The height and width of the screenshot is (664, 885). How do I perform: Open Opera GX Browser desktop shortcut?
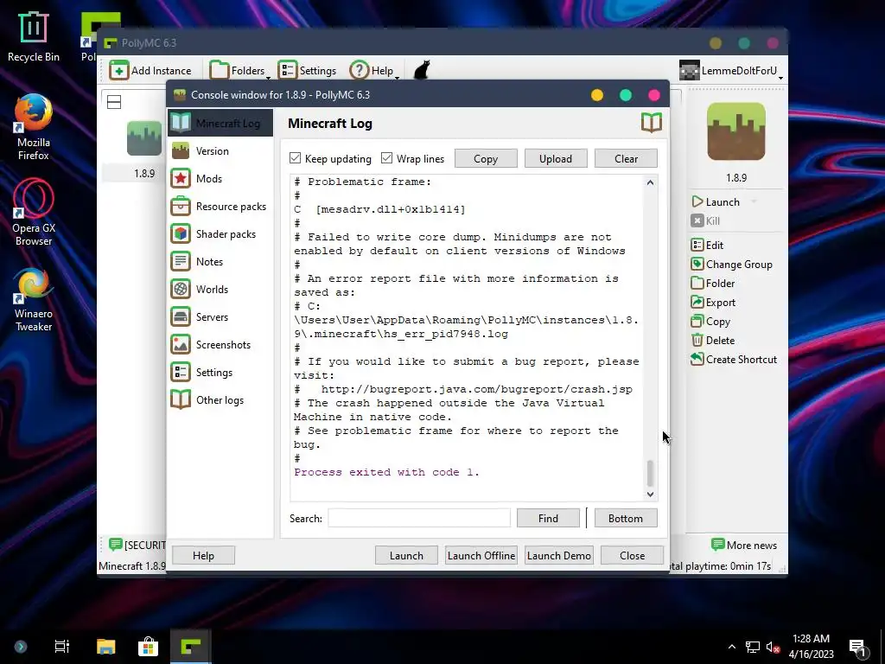[34, 213]
